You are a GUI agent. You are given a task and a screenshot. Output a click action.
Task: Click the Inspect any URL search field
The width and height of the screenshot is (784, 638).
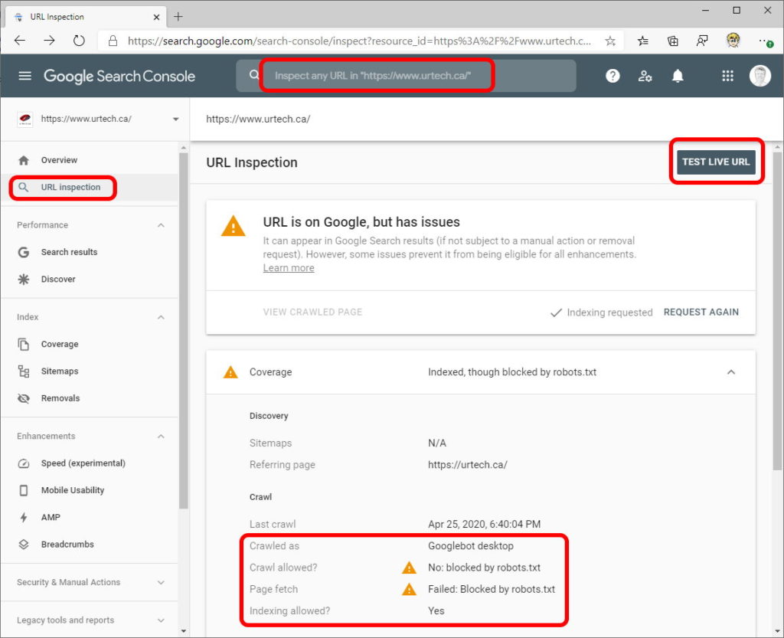pyautogui.click(x=377, y=75)
